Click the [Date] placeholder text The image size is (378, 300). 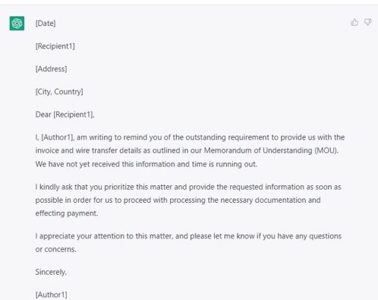[x=46, y=23]
